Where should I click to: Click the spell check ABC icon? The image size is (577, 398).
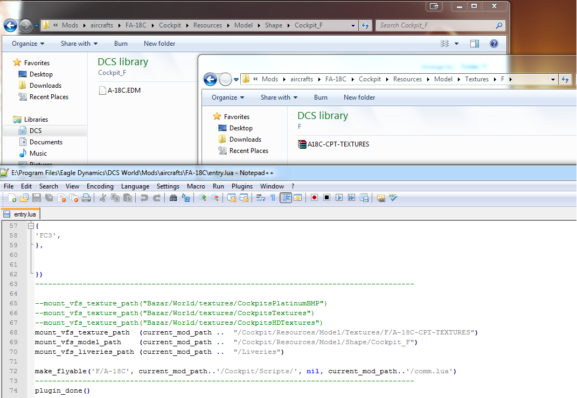tap(393, 198)
